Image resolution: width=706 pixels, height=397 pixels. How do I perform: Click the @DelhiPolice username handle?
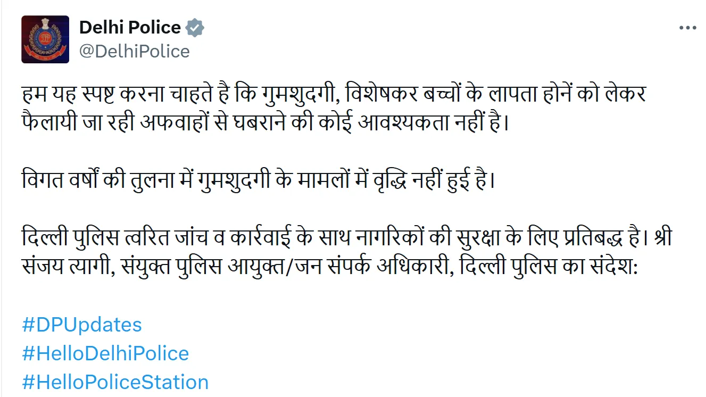(x=134, y=51)
